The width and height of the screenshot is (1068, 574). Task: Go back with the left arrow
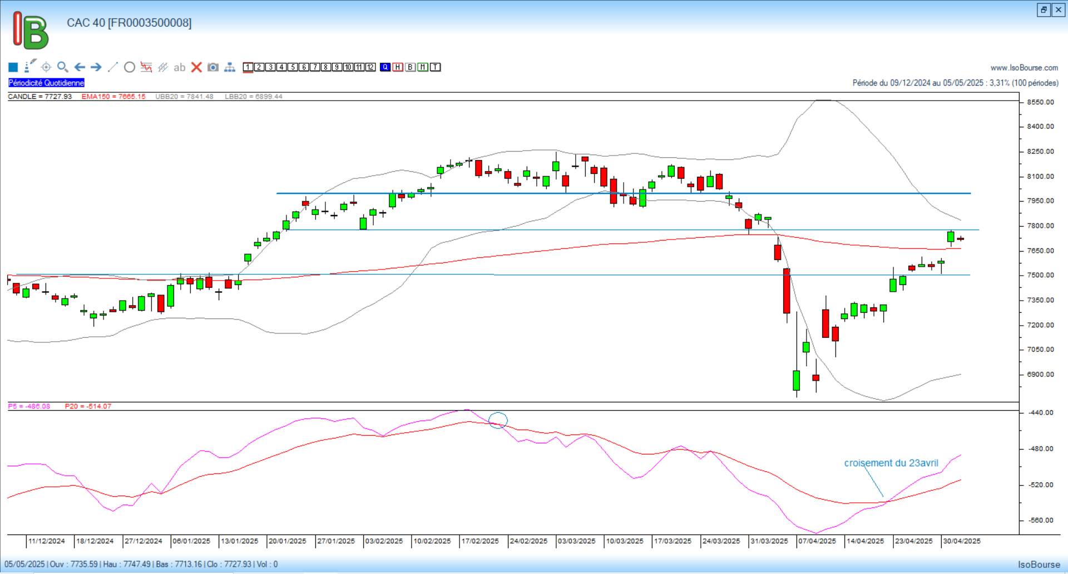[80, 67]
